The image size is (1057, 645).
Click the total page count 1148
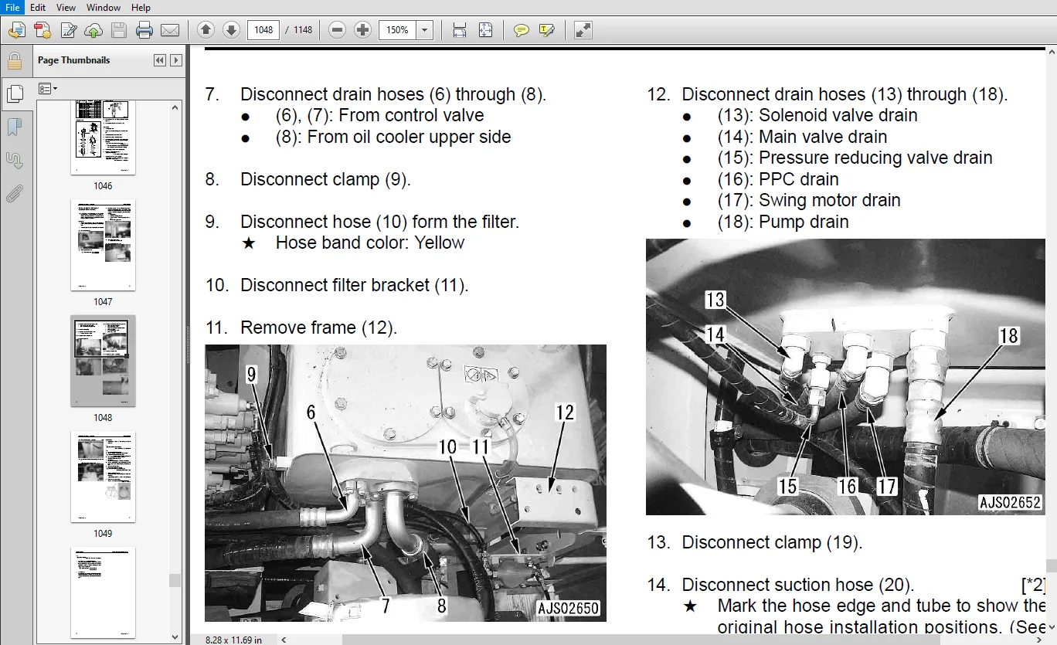303,30
